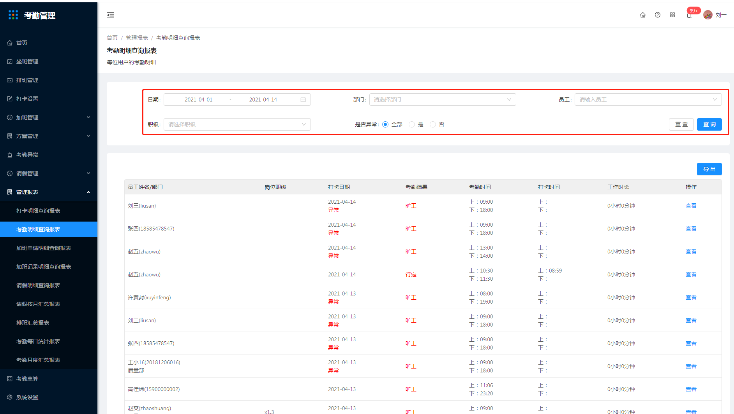The width and height of the screenshot is (734, 414).
Task: Click 查看 for 刘三 on 2021-04-14
Action: point(691,206)
